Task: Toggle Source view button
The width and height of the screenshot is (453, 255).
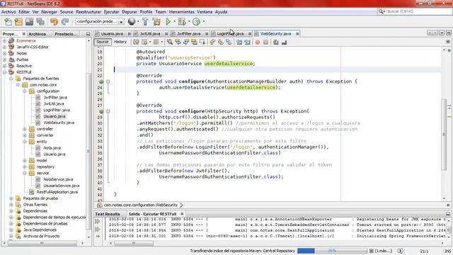Action: (x=103, y=42)
